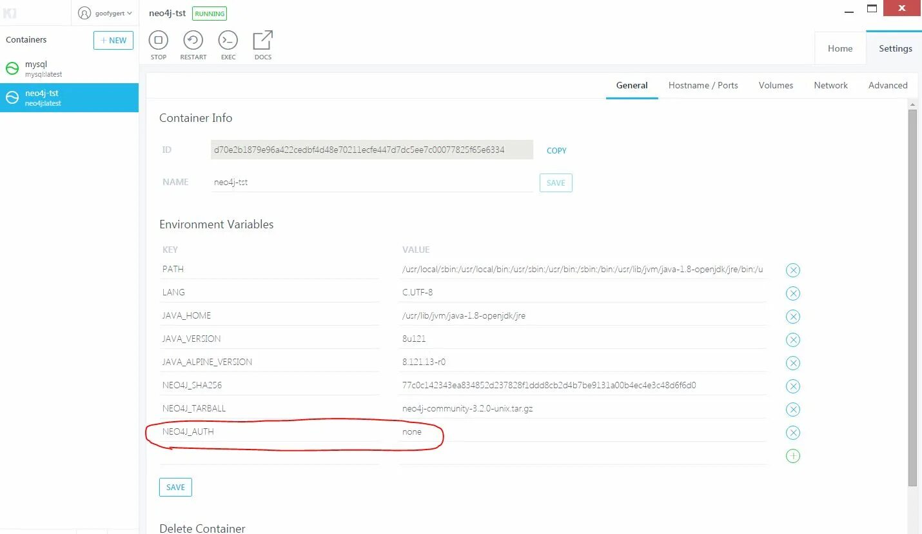The image size is (922, 534).
Task: Click the empty new key field
Action: click(270, 455)
